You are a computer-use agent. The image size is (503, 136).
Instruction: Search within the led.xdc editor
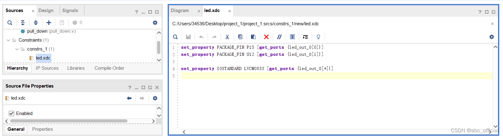tap(175, 37)
